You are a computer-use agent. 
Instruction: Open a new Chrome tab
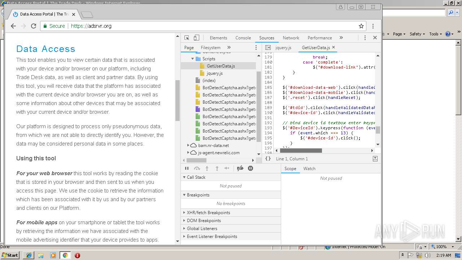pyautogui.click(x=87, y=14)
